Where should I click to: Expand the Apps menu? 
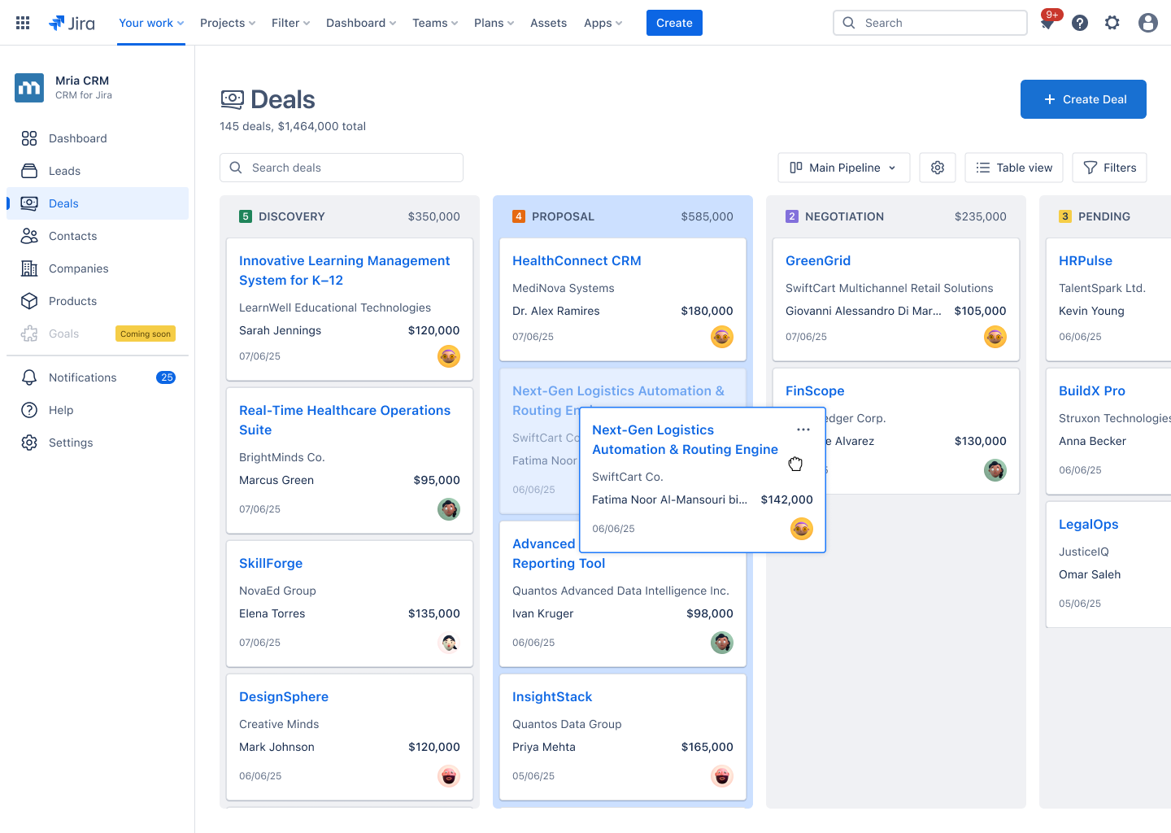(603, 23)
